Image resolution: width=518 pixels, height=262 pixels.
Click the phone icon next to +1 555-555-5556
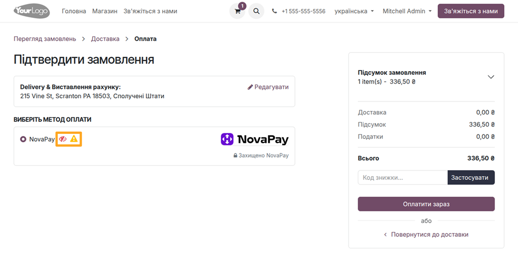click(x=274, y=11)
